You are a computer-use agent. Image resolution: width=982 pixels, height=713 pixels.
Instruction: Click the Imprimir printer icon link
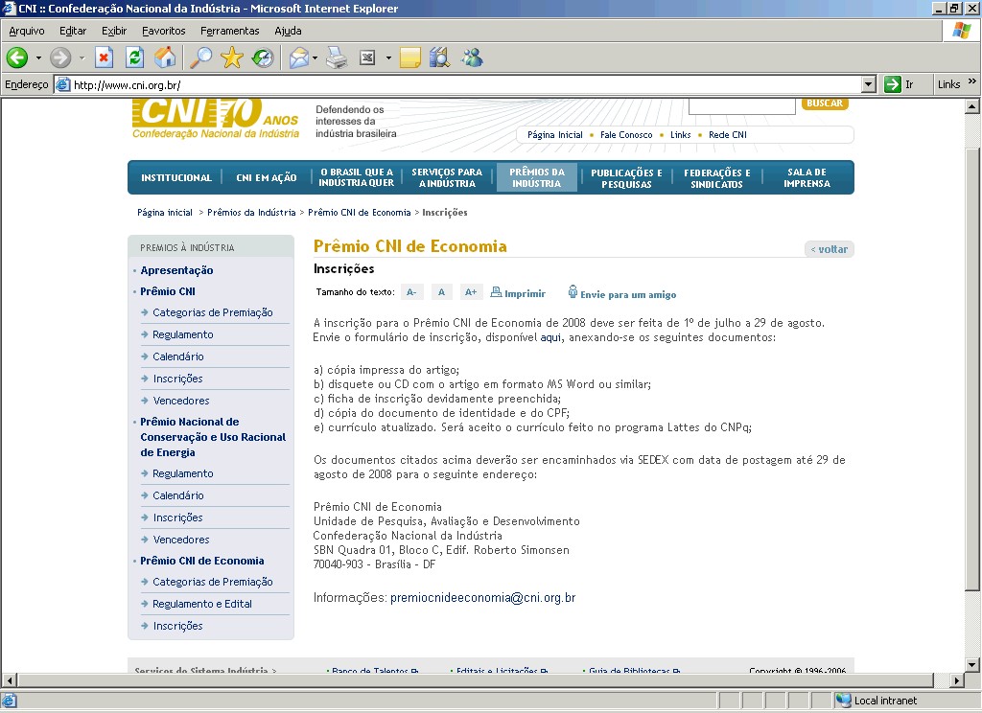(x=496, y=291)
